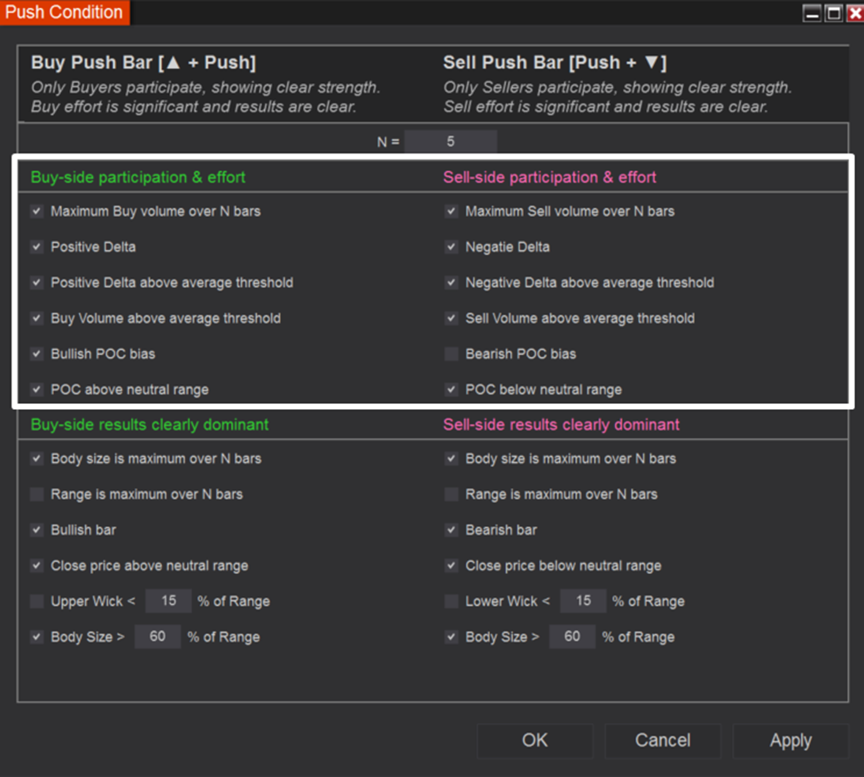
Task: Toggle sell-side Body Size checkbox
Action: pyautogui.click(x=451, y=637)
